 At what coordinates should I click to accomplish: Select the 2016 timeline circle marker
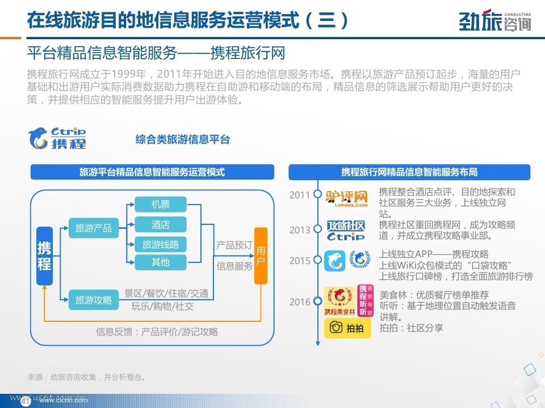tap(318, 301)
